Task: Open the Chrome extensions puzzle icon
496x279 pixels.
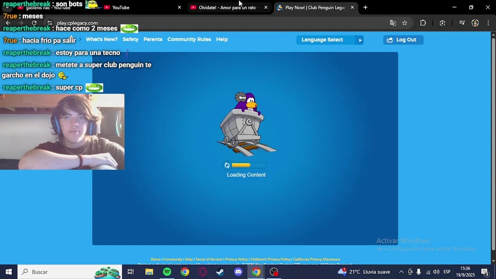Action: [x=423, y=23]
